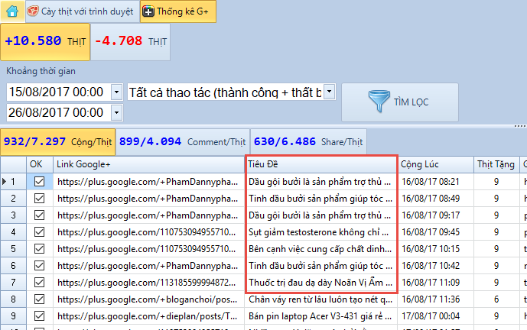
Task: Sort by Tiêu Đề column header
Action: point(321,164)
